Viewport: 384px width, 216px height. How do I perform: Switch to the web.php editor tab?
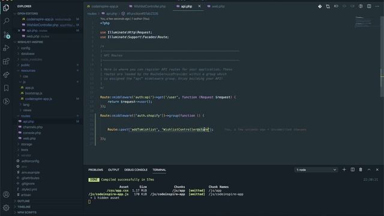pyautogui.click(x=218, y=7)
